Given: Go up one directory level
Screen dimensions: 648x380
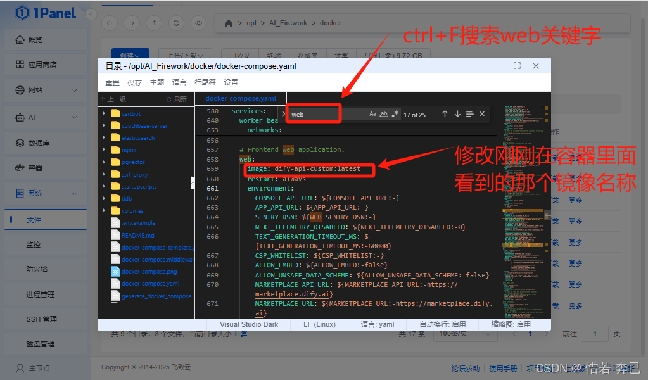Looking at the screenshot, I should tap(154, 23).
